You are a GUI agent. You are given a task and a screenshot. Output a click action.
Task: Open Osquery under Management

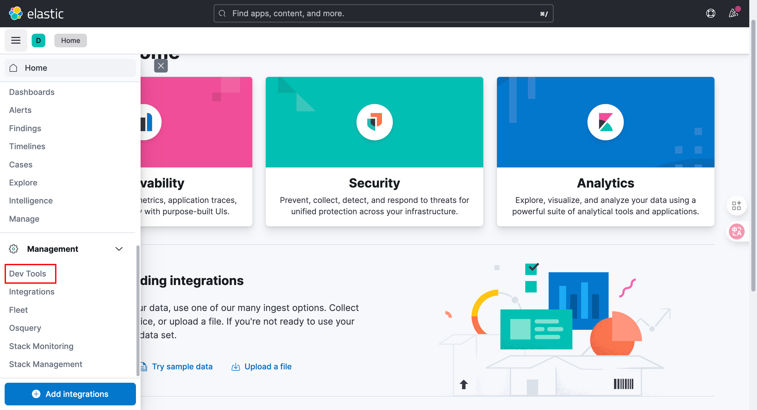pyautogui.click(x=25, y=328)
